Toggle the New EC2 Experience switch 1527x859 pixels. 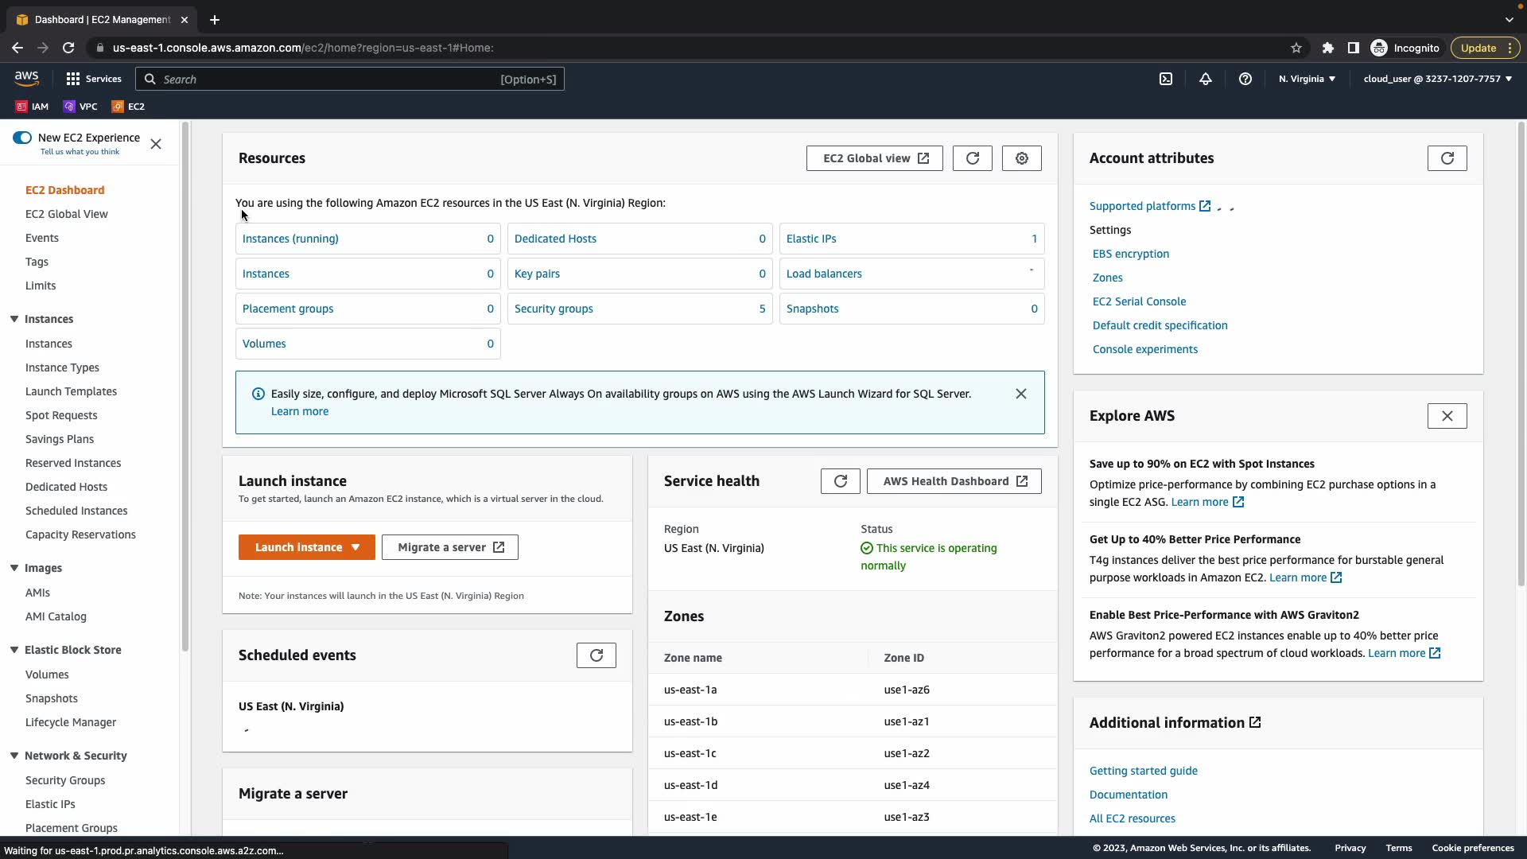tap(22, 138)
